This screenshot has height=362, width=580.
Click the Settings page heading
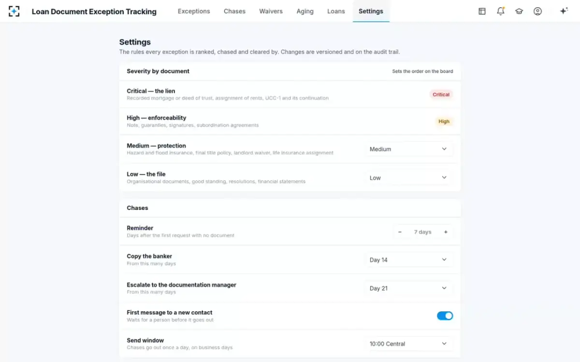tap(135, 42)
